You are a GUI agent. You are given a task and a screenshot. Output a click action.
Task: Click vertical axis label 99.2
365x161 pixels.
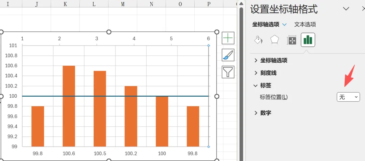click(12, 136)
